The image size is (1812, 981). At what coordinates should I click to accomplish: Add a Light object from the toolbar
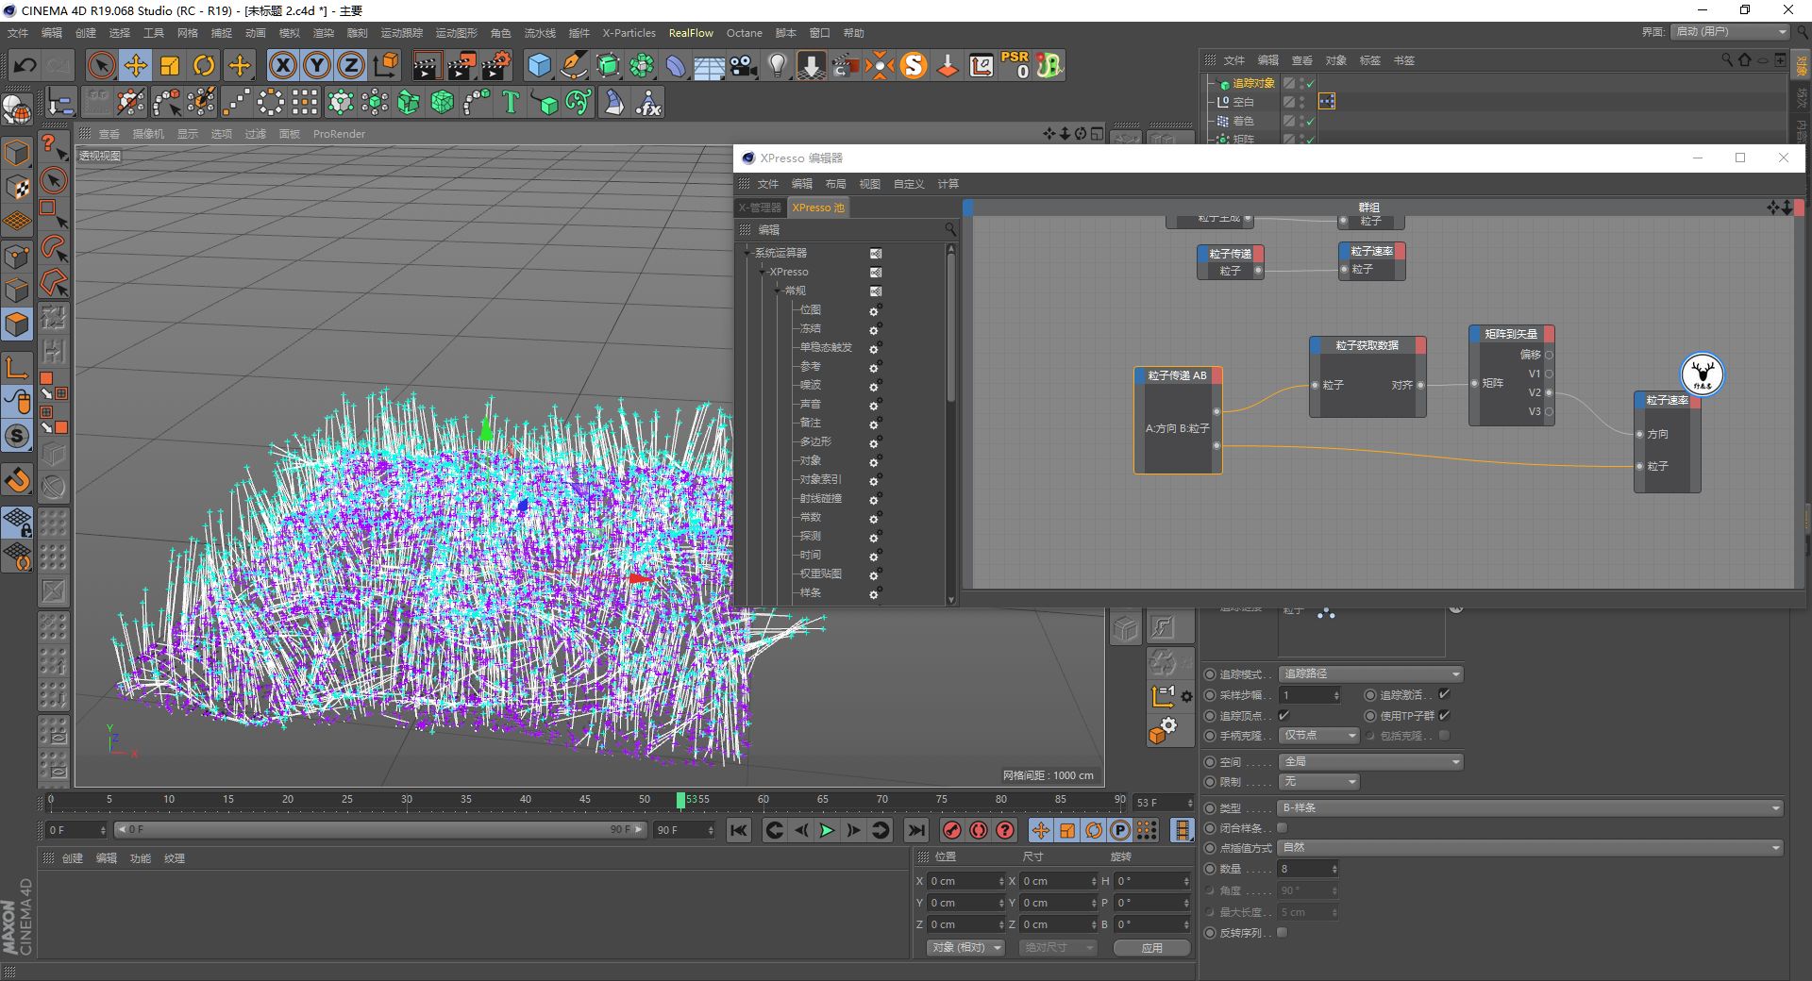coord(777,65)
